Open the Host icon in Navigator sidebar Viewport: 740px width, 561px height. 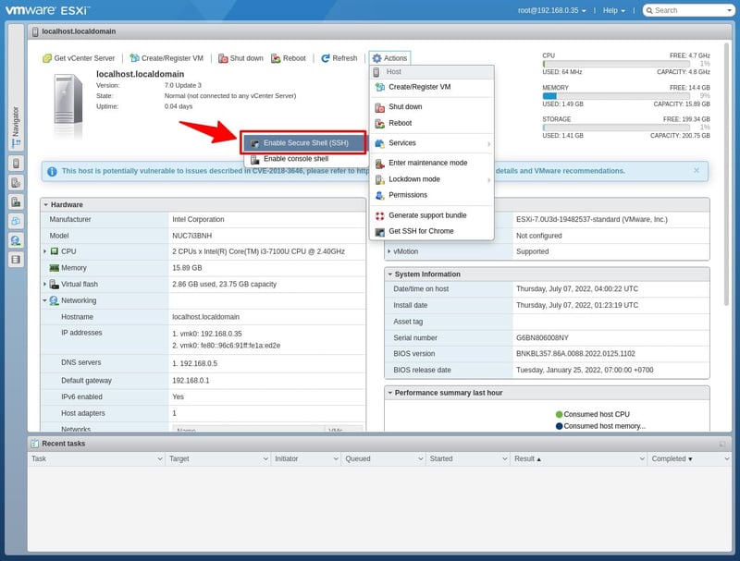pos(16,164)
